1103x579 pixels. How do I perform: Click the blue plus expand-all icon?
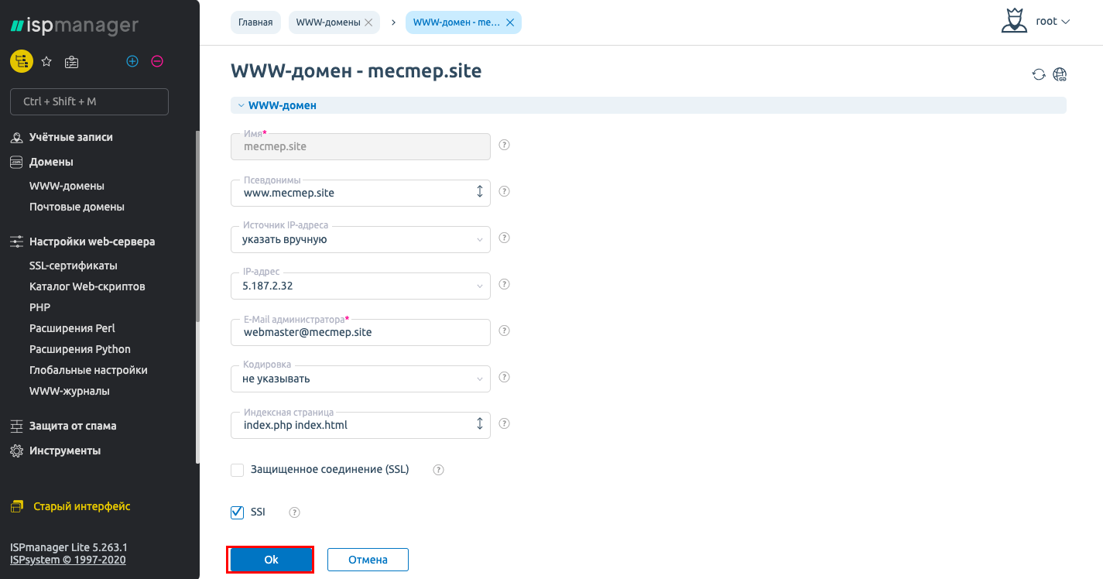coord(132,61)
